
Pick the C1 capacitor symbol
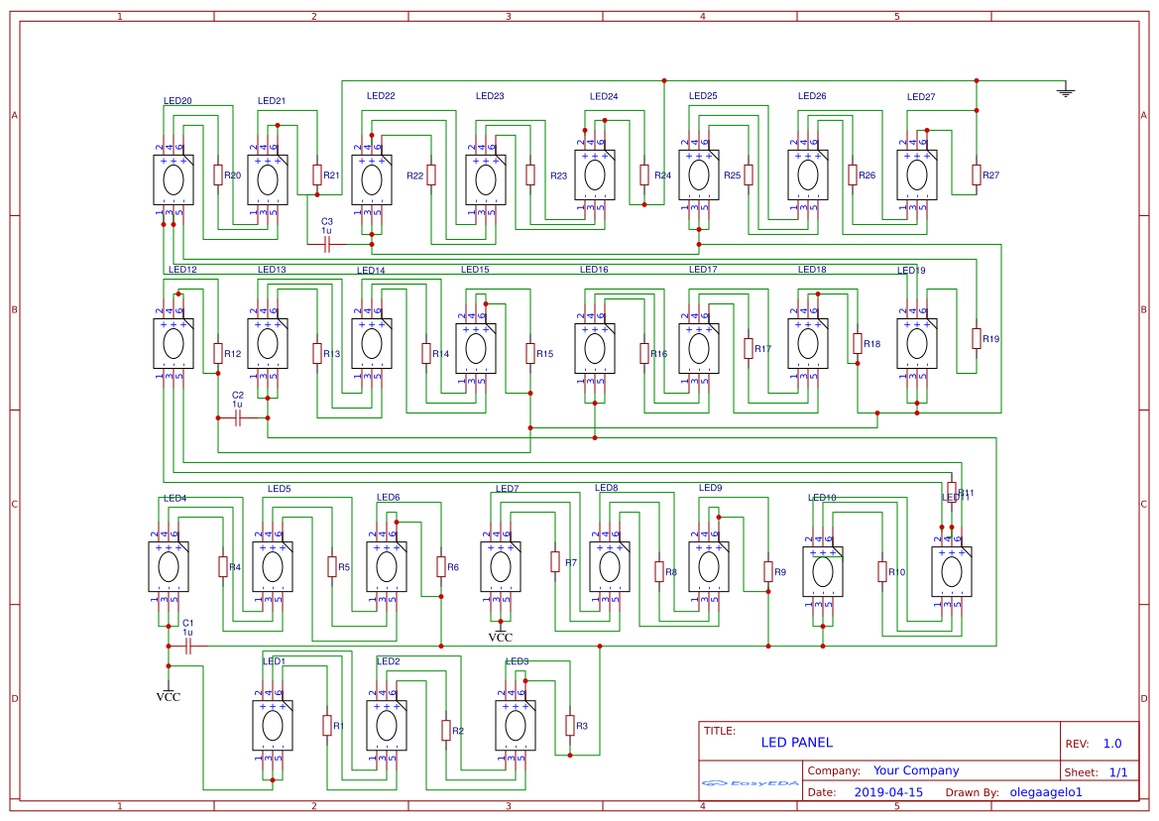point(188,646)
